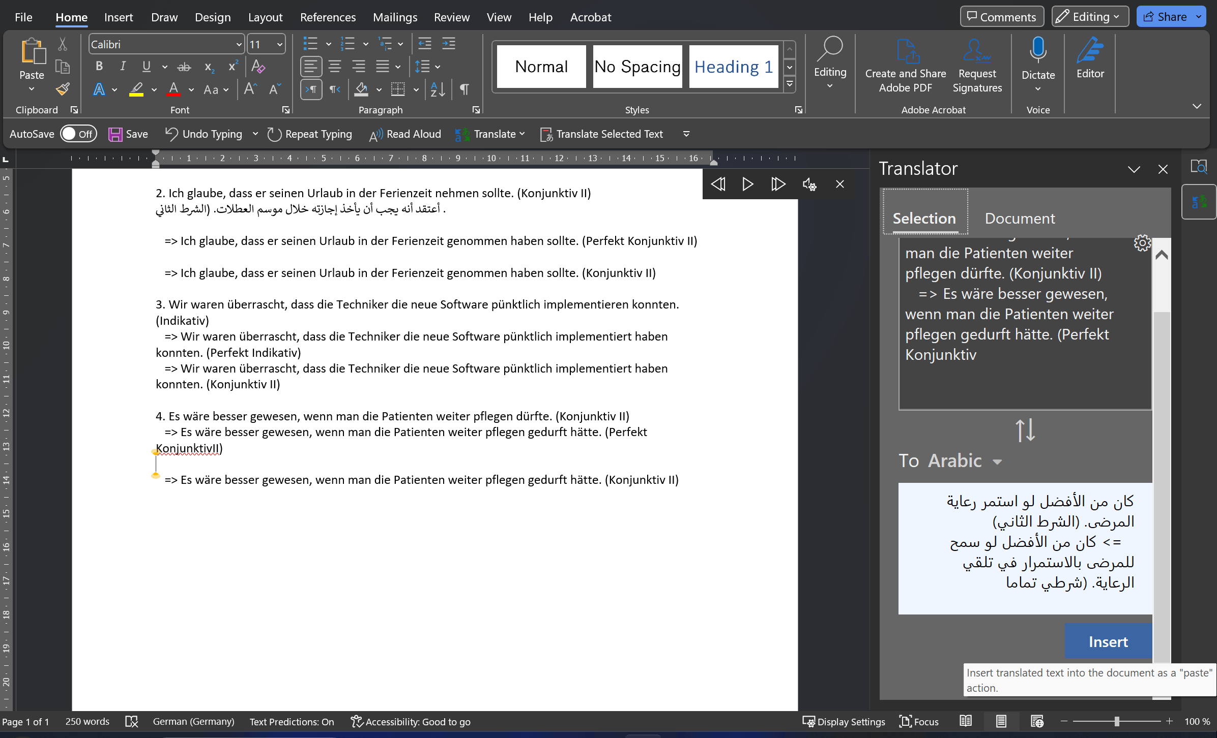
Task: Open the Editing mode dropdown
Action: pyautogui.click(x=1090, y=17)
